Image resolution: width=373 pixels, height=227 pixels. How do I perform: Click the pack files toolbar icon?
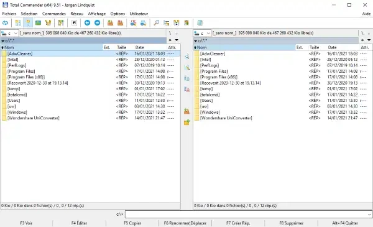click(x=110, y=23)
